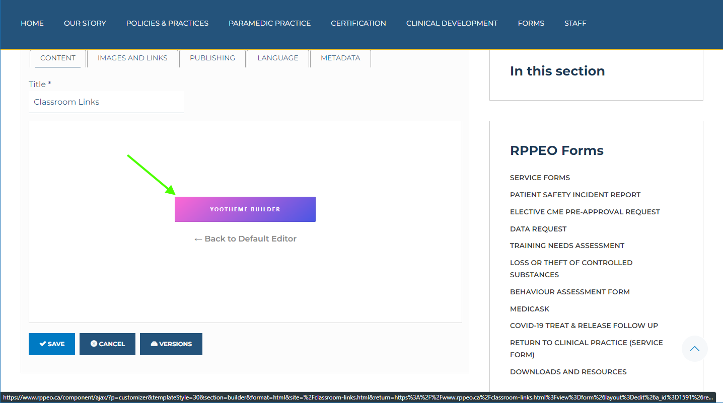Image resolution: width=723 pixels, height=403 pixels.
Task: Open BEHAVIOUR ASSESSMENT FORM link
Action: [570, 292]
